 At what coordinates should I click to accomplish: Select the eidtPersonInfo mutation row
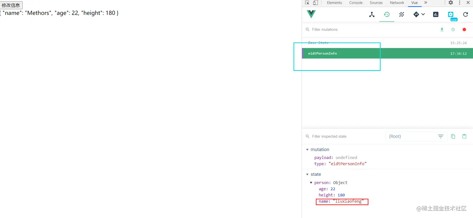(x=387, y=53)
